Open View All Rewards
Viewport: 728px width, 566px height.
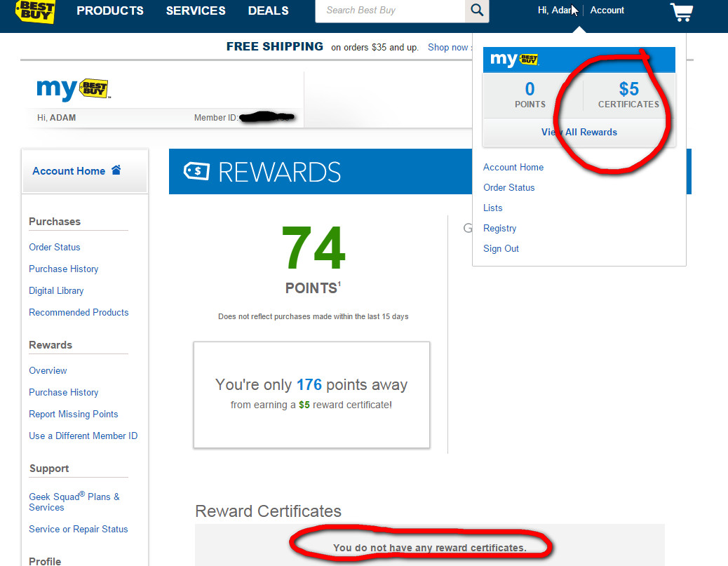click(x=579, y=133)
